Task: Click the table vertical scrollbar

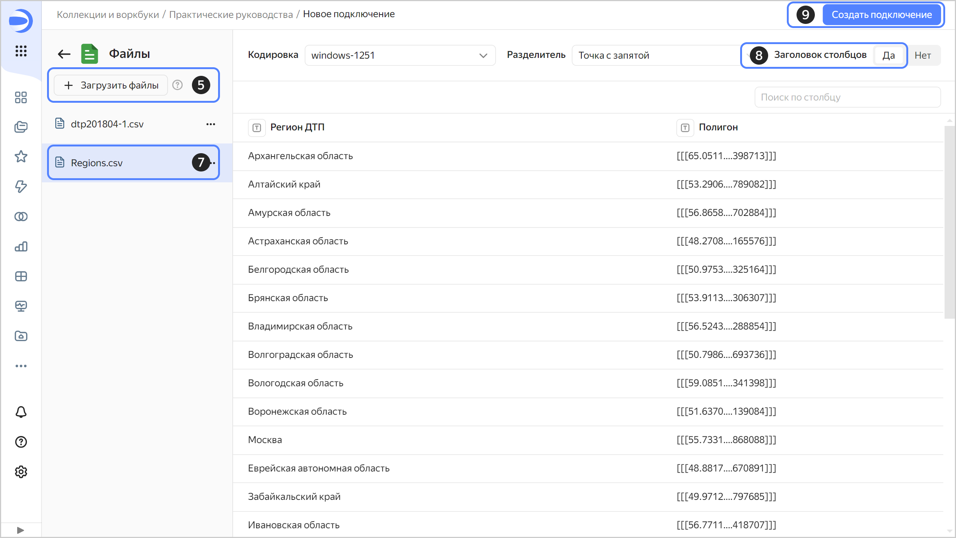Action: coord(949,222)
